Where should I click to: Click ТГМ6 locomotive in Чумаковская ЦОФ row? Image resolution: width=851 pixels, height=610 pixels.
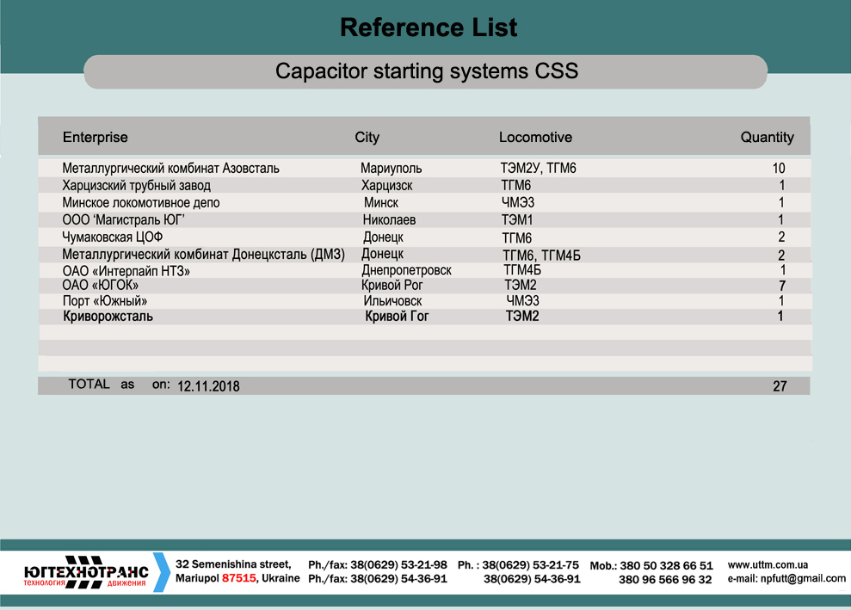[516, 238]
